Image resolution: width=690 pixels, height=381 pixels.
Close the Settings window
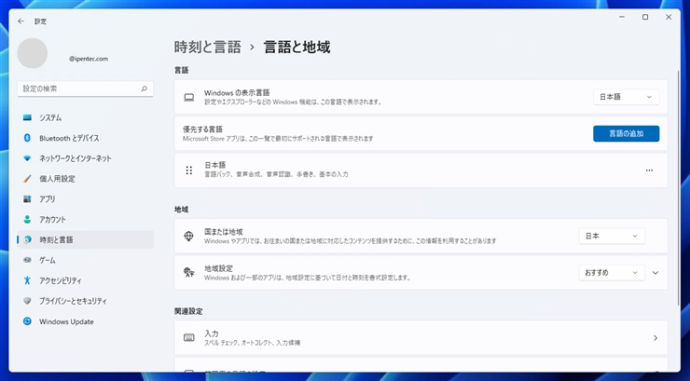click(669, 17)
